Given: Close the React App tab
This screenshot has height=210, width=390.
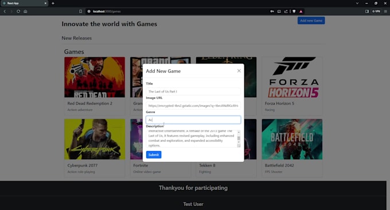Looking at the screenshot, I should (x=45, y=3).
